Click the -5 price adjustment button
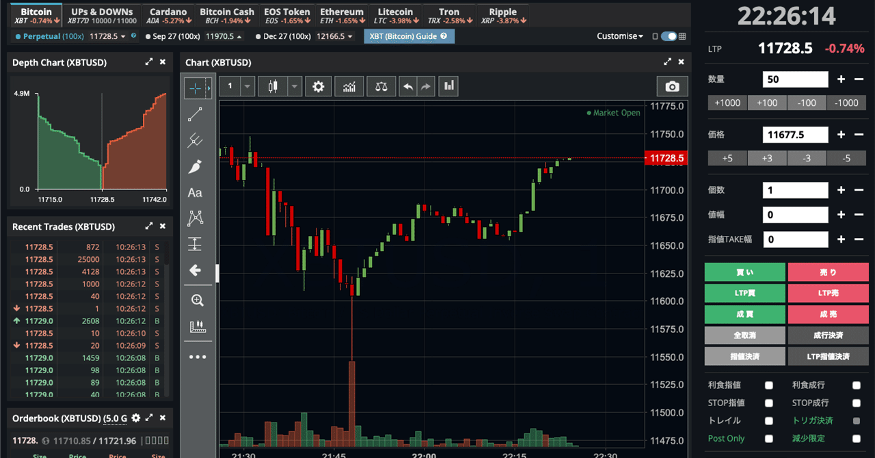 click(846, 158)
